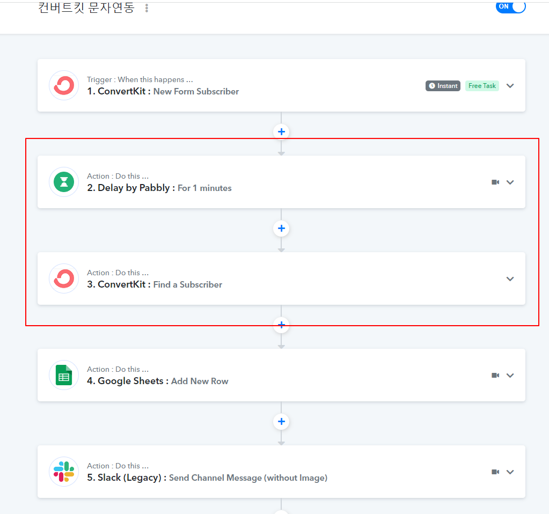Open video tutorial for Delay by Pabbly
549x514 pixels.
(x=495, y=182)
